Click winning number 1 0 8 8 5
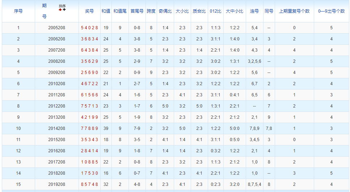Viewport: 350px width, 192px height. click(x=89, y=162)
